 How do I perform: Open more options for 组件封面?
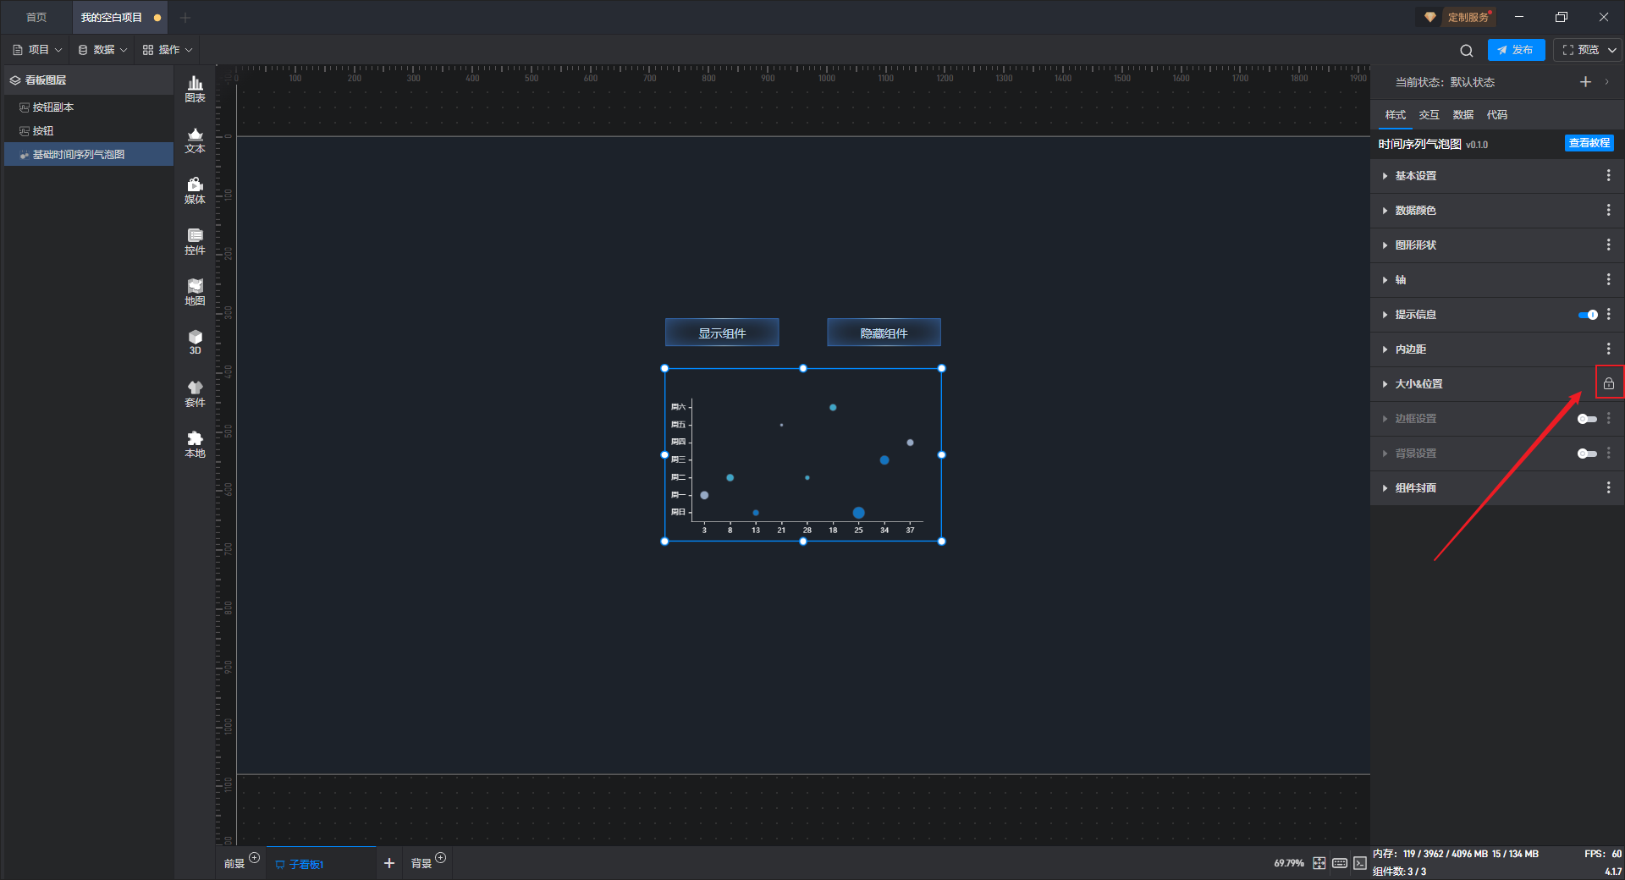(x=1609, y=487)
